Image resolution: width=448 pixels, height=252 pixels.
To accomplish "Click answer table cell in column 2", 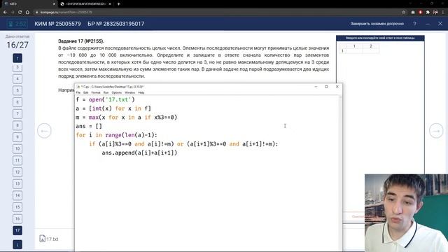I will click(x=371, y=51).
